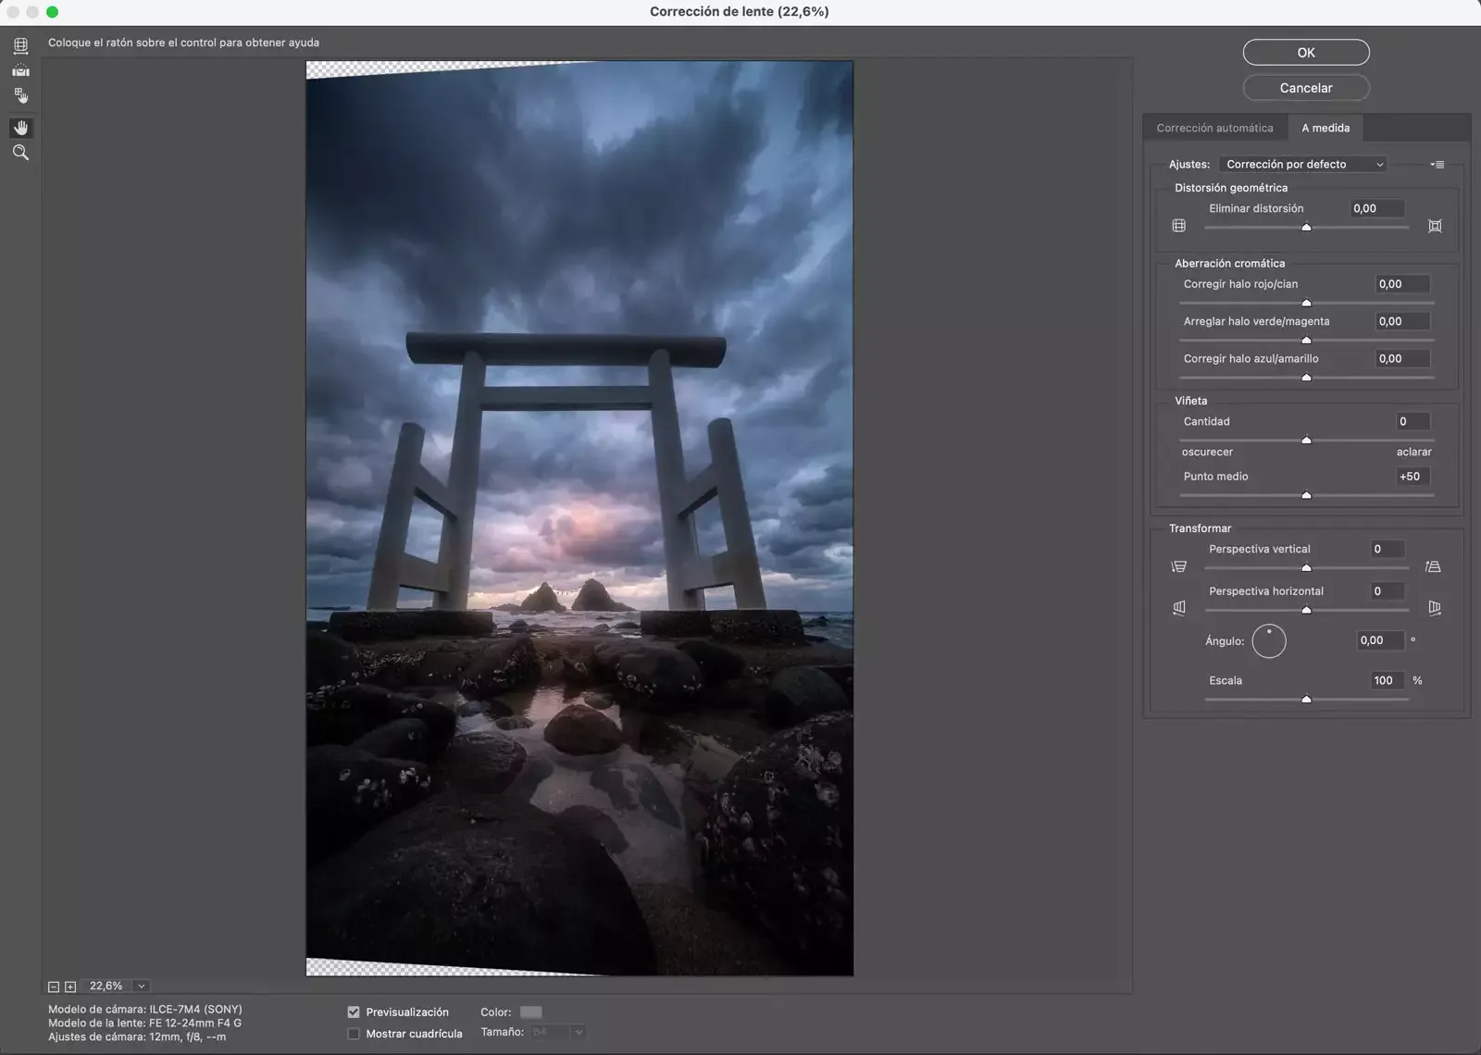Screen dimensions: 1481x1055
Task: Click the Ángulo rotation dial
Action: coord(1269,640)
